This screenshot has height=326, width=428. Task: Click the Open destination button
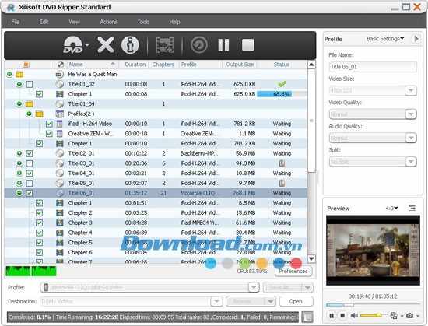click(x=296, y=301)
